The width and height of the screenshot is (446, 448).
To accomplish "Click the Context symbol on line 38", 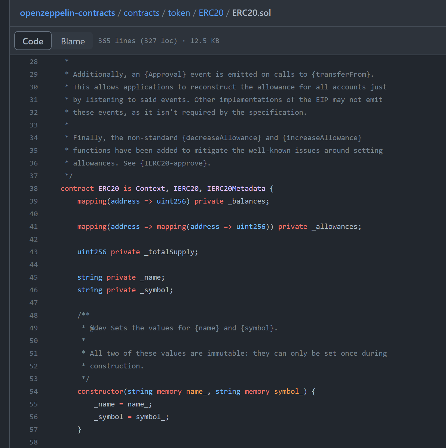I will point(150,189).
